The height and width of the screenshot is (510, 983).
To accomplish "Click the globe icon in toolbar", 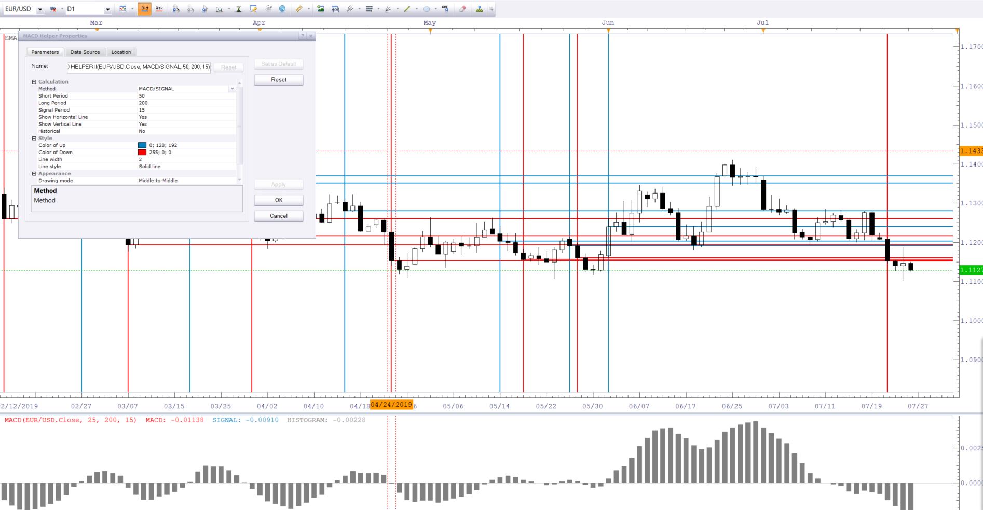I will 282,9.
